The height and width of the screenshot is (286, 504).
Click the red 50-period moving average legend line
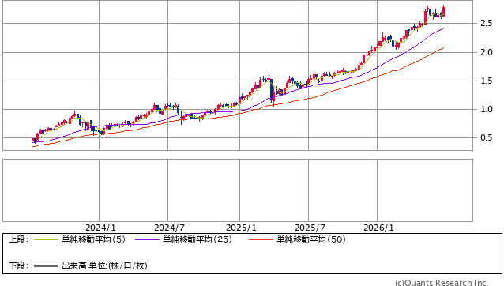click(261, 239)
